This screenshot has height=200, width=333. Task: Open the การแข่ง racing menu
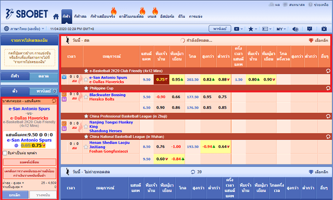tap(195, 16)
